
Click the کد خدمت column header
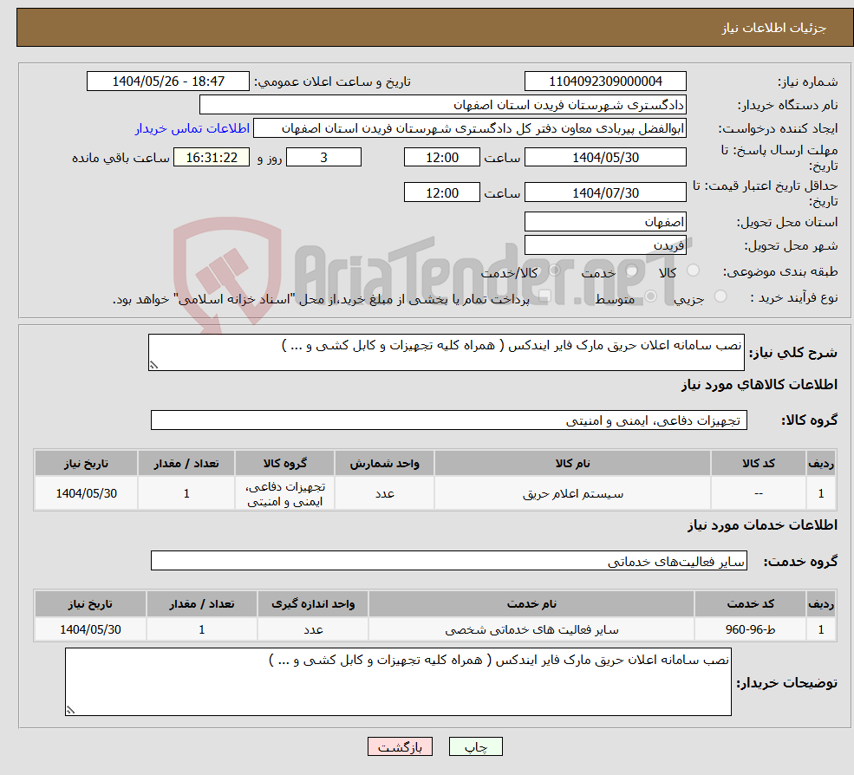tap(750, 604)
